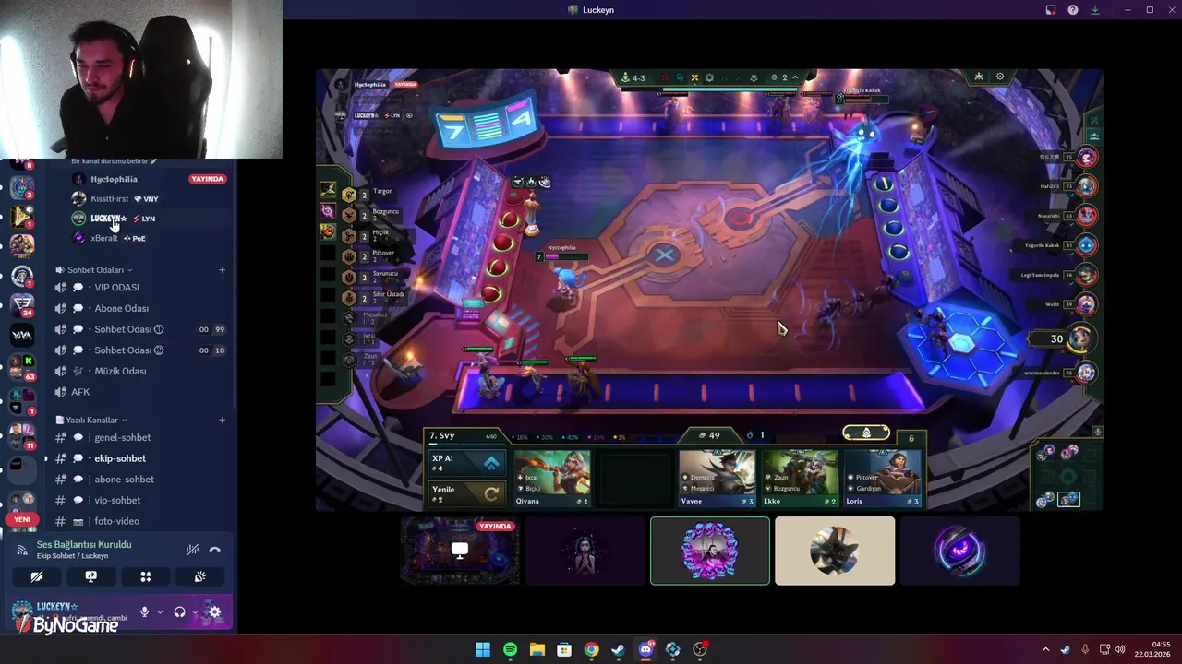Open Spotify from taskbar
This screenshot has width=1182, height=664.
pyautogui.click(x=510, y=649)
